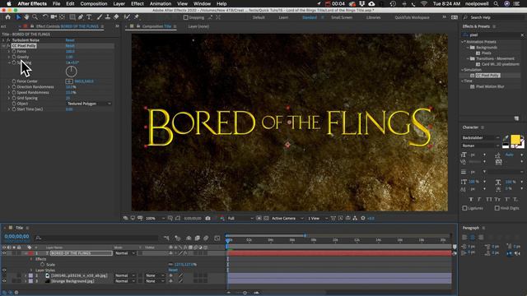
Task: Select the Puppet Pin tool
Action: point(137,17)
